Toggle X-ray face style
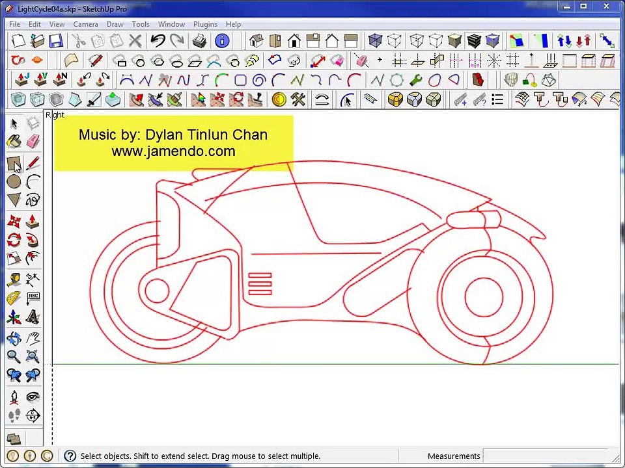Screen dimensions: 625x468 click(375, 40)
